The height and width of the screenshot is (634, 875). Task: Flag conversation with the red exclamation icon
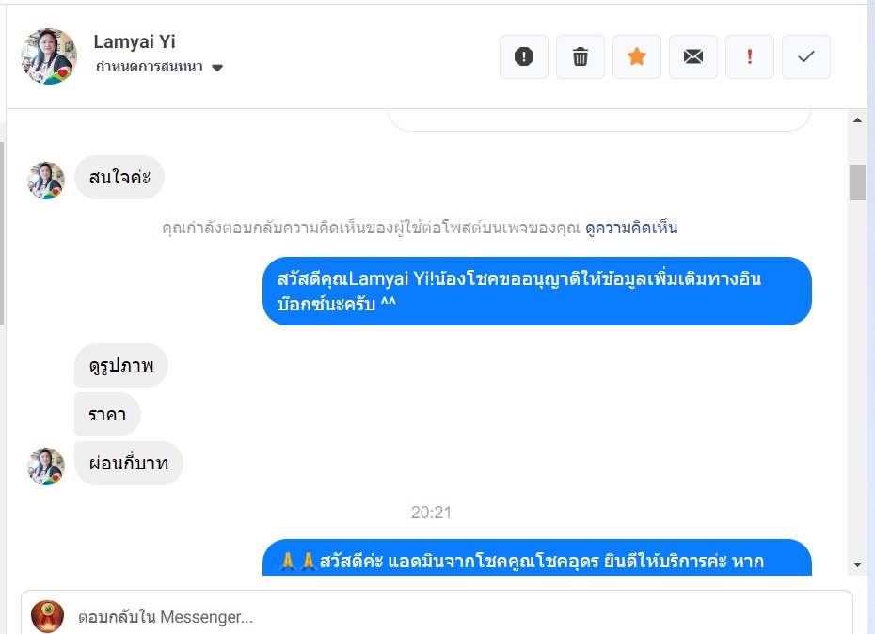750,57
